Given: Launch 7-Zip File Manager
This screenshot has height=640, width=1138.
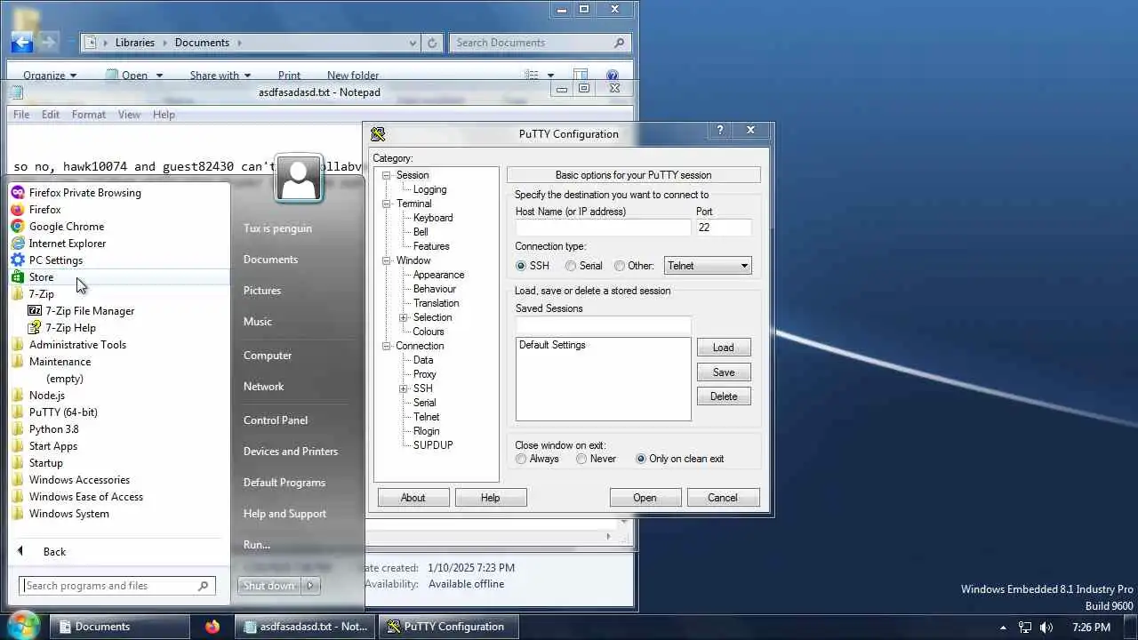Looking at the screenshot, I should tap(90, 311).
